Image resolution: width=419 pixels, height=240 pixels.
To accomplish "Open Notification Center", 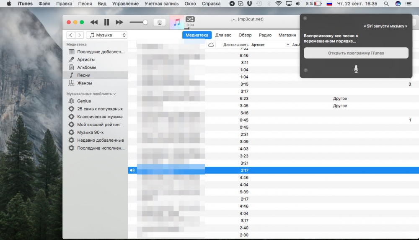I will tap(409, 3).
